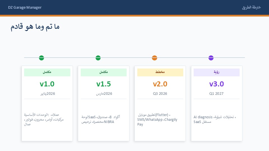Select the مارس 2026 date text
Image resolution: width=269 pixels, height=151 pixels.
click(x=104, y=94)
